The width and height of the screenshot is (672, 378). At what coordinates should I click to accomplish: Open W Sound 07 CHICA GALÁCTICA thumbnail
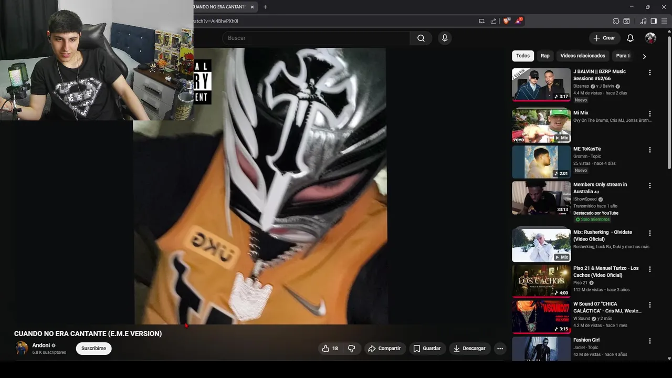541,317
